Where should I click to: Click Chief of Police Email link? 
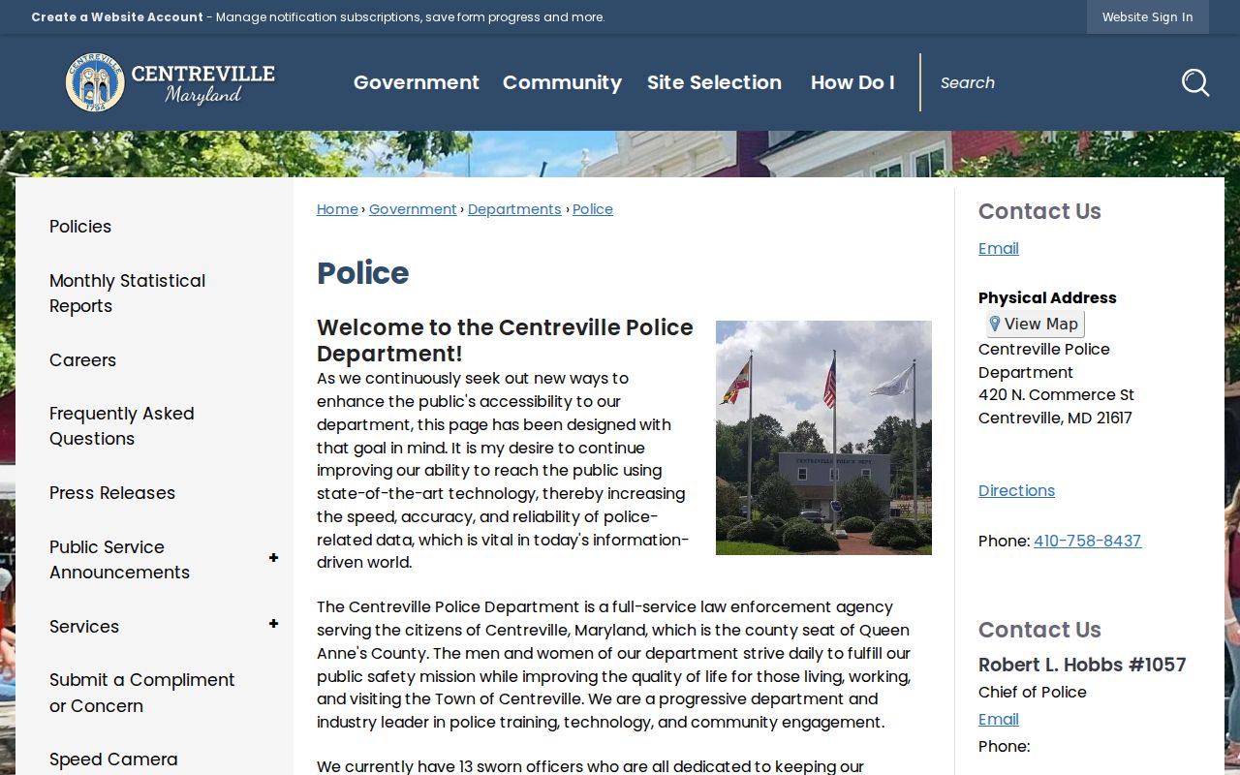pyautogui.click(x=998, y=719)
